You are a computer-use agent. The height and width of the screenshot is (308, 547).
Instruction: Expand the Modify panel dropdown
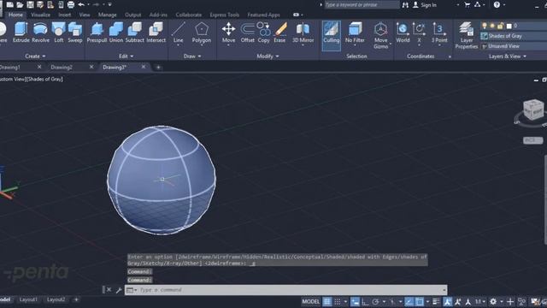tap(268, 56)
